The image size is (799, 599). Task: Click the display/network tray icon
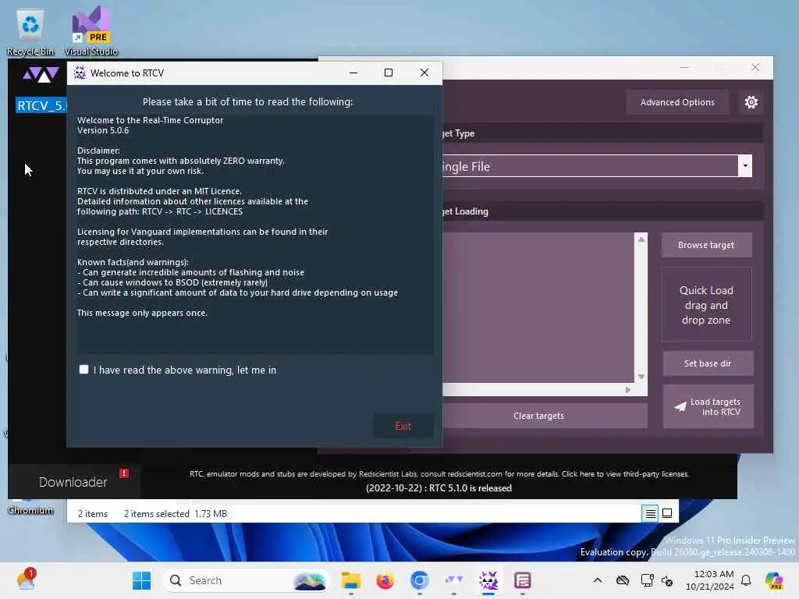647,580
